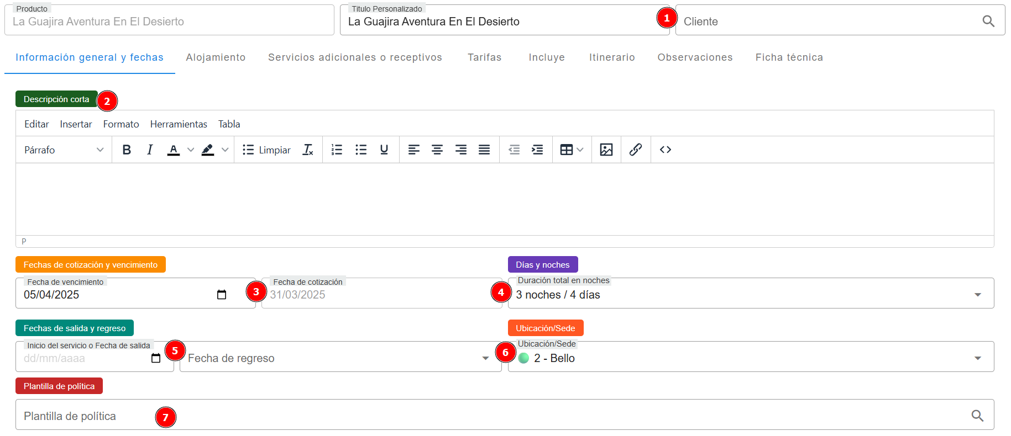Insert an image into the description
This screenshot has width=1011, height=436.
606,150
